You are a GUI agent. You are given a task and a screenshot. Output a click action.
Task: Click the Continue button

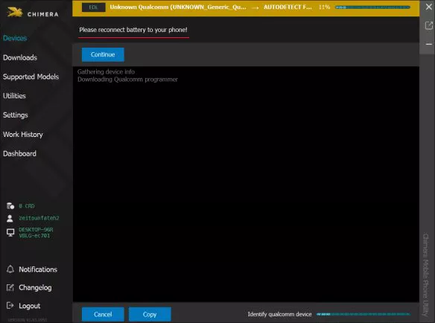pos(103,54)
